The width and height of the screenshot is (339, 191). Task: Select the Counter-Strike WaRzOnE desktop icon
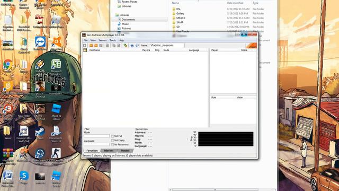(x=24, y=131)
